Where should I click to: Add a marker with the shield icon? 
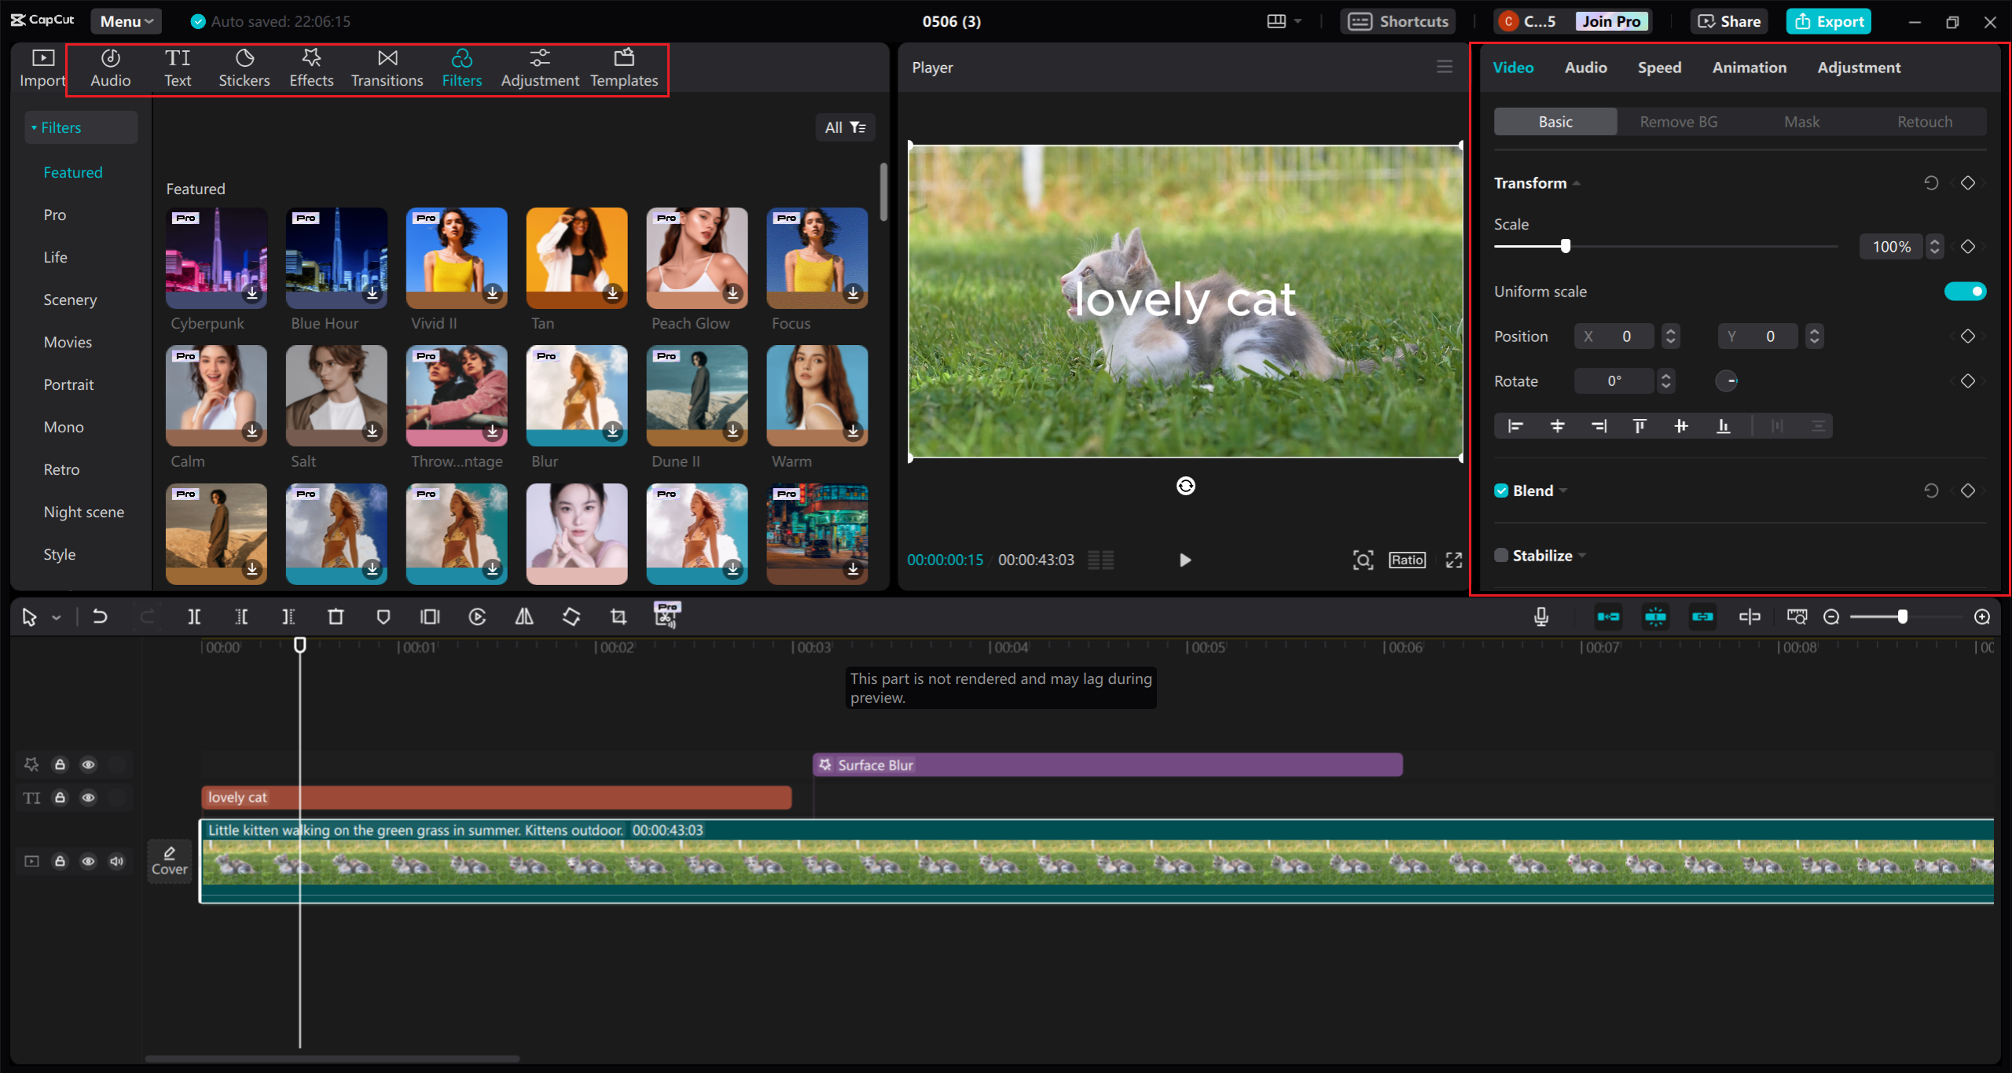[384, 617]
